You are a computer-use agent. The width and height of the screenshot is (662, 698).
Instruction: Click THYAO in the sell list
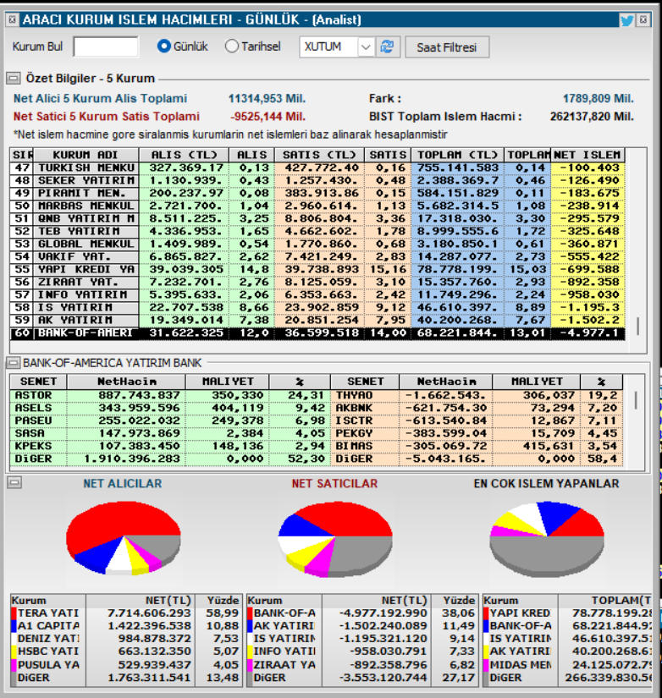click(x=354, y=395)
